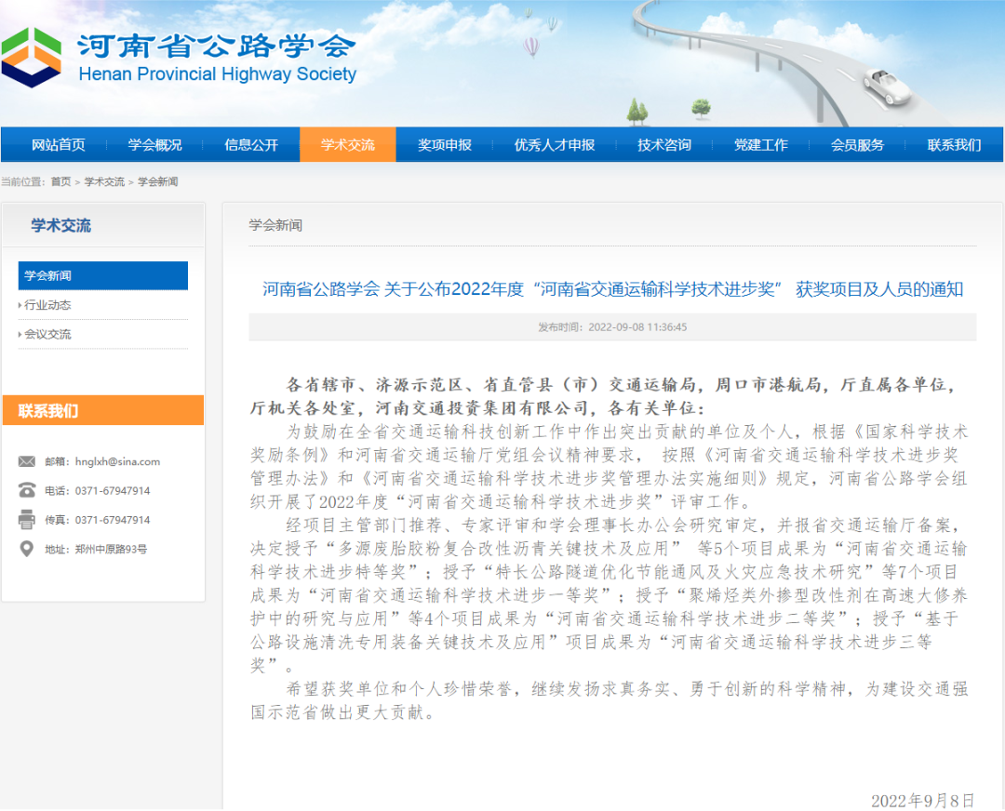This screenshot has width=1005, height=811.
Task: Navigate to 优秀人才申报 page
Action: click(555, 145)
